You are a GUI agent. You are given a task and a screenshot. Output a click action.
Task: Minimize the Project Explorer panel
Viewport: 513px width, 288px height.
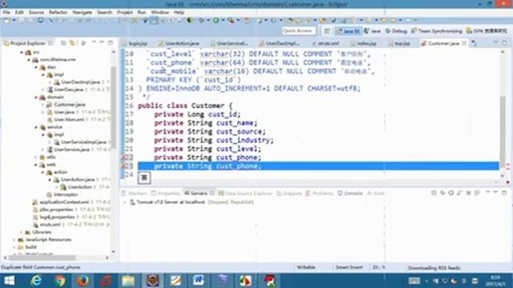[102, 42]
